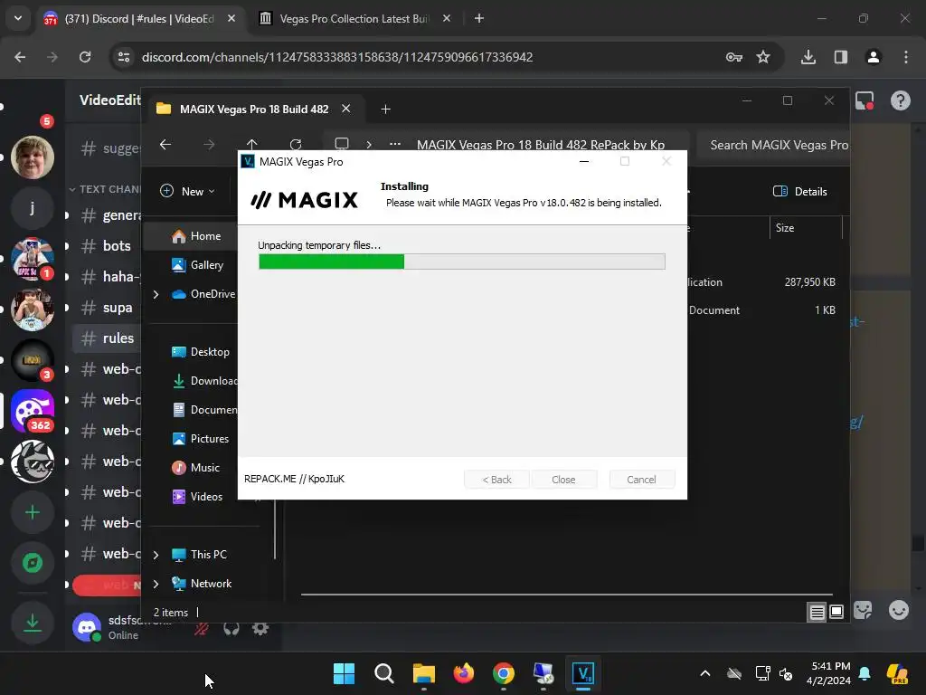Click the Explorer search box
The image size is (926, 695).
(x=772, y=145)
